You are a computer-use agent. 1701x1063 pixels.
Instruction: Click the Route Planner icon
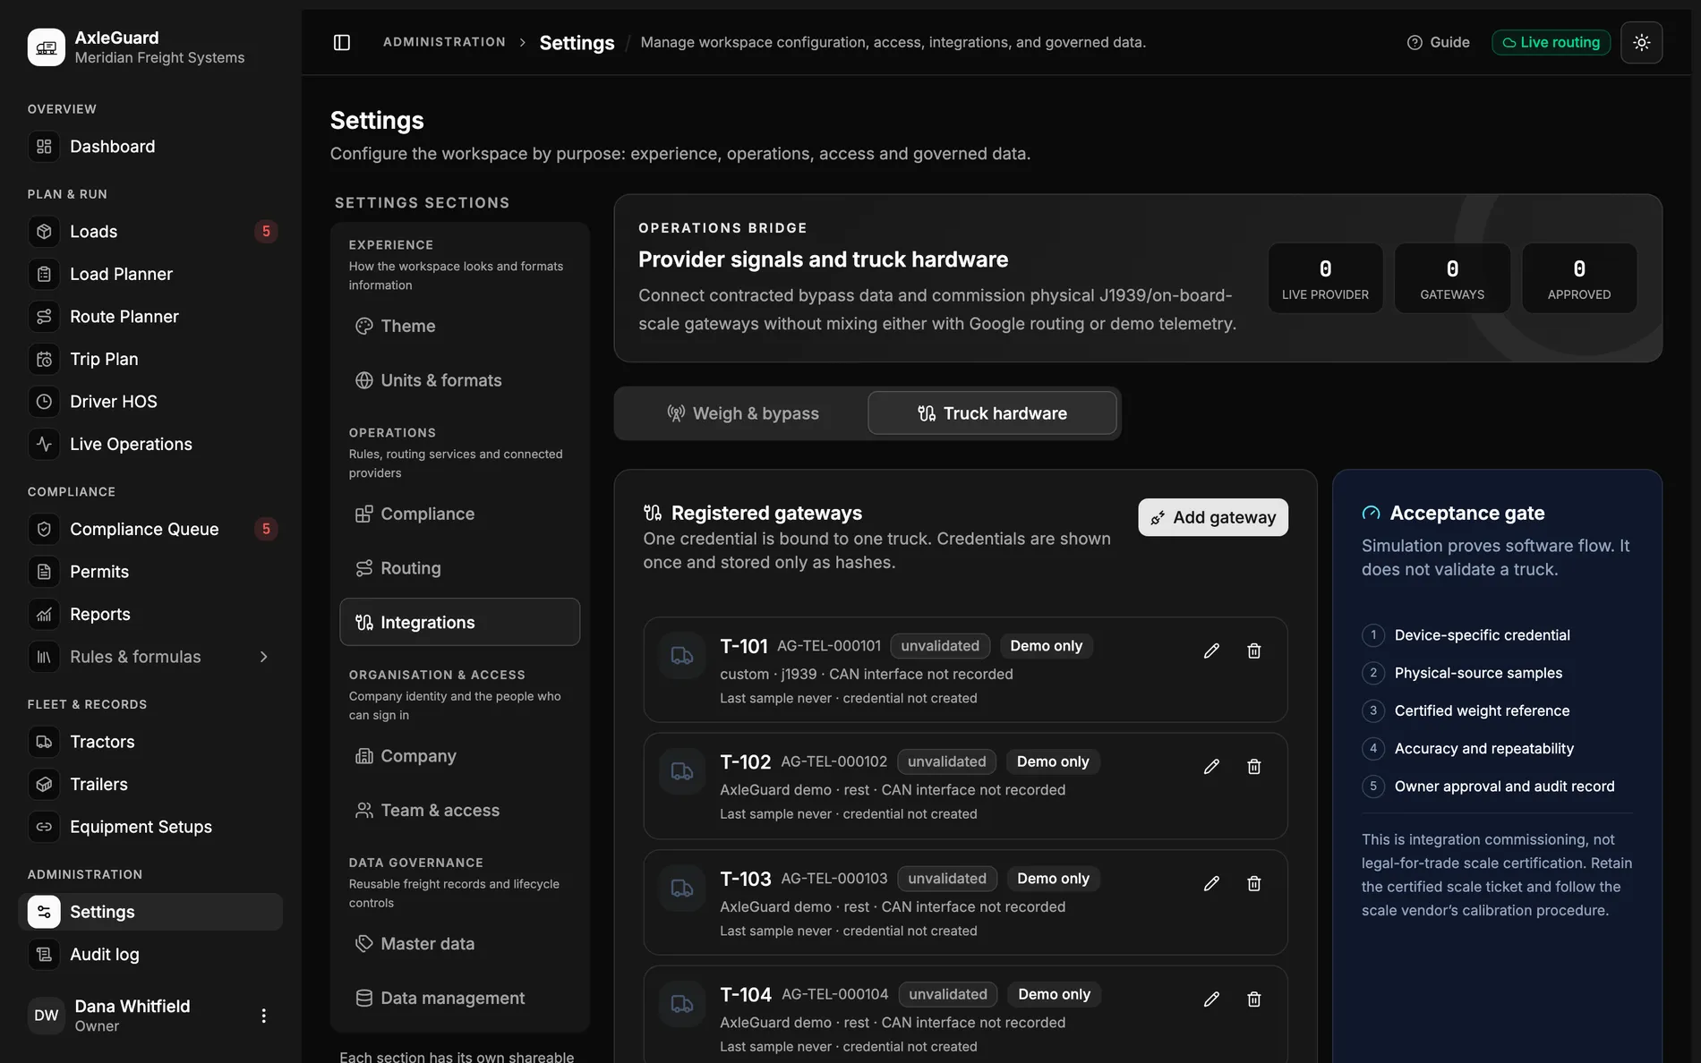pos(44,316)
